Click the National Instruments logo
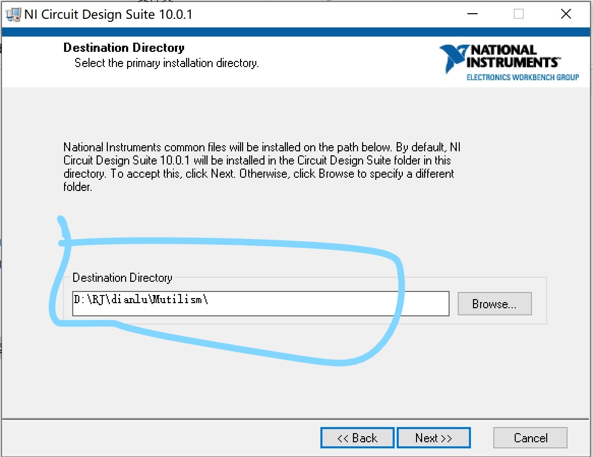Image resolution: width=593 pixels, height=457 pixels. [509, 62]
